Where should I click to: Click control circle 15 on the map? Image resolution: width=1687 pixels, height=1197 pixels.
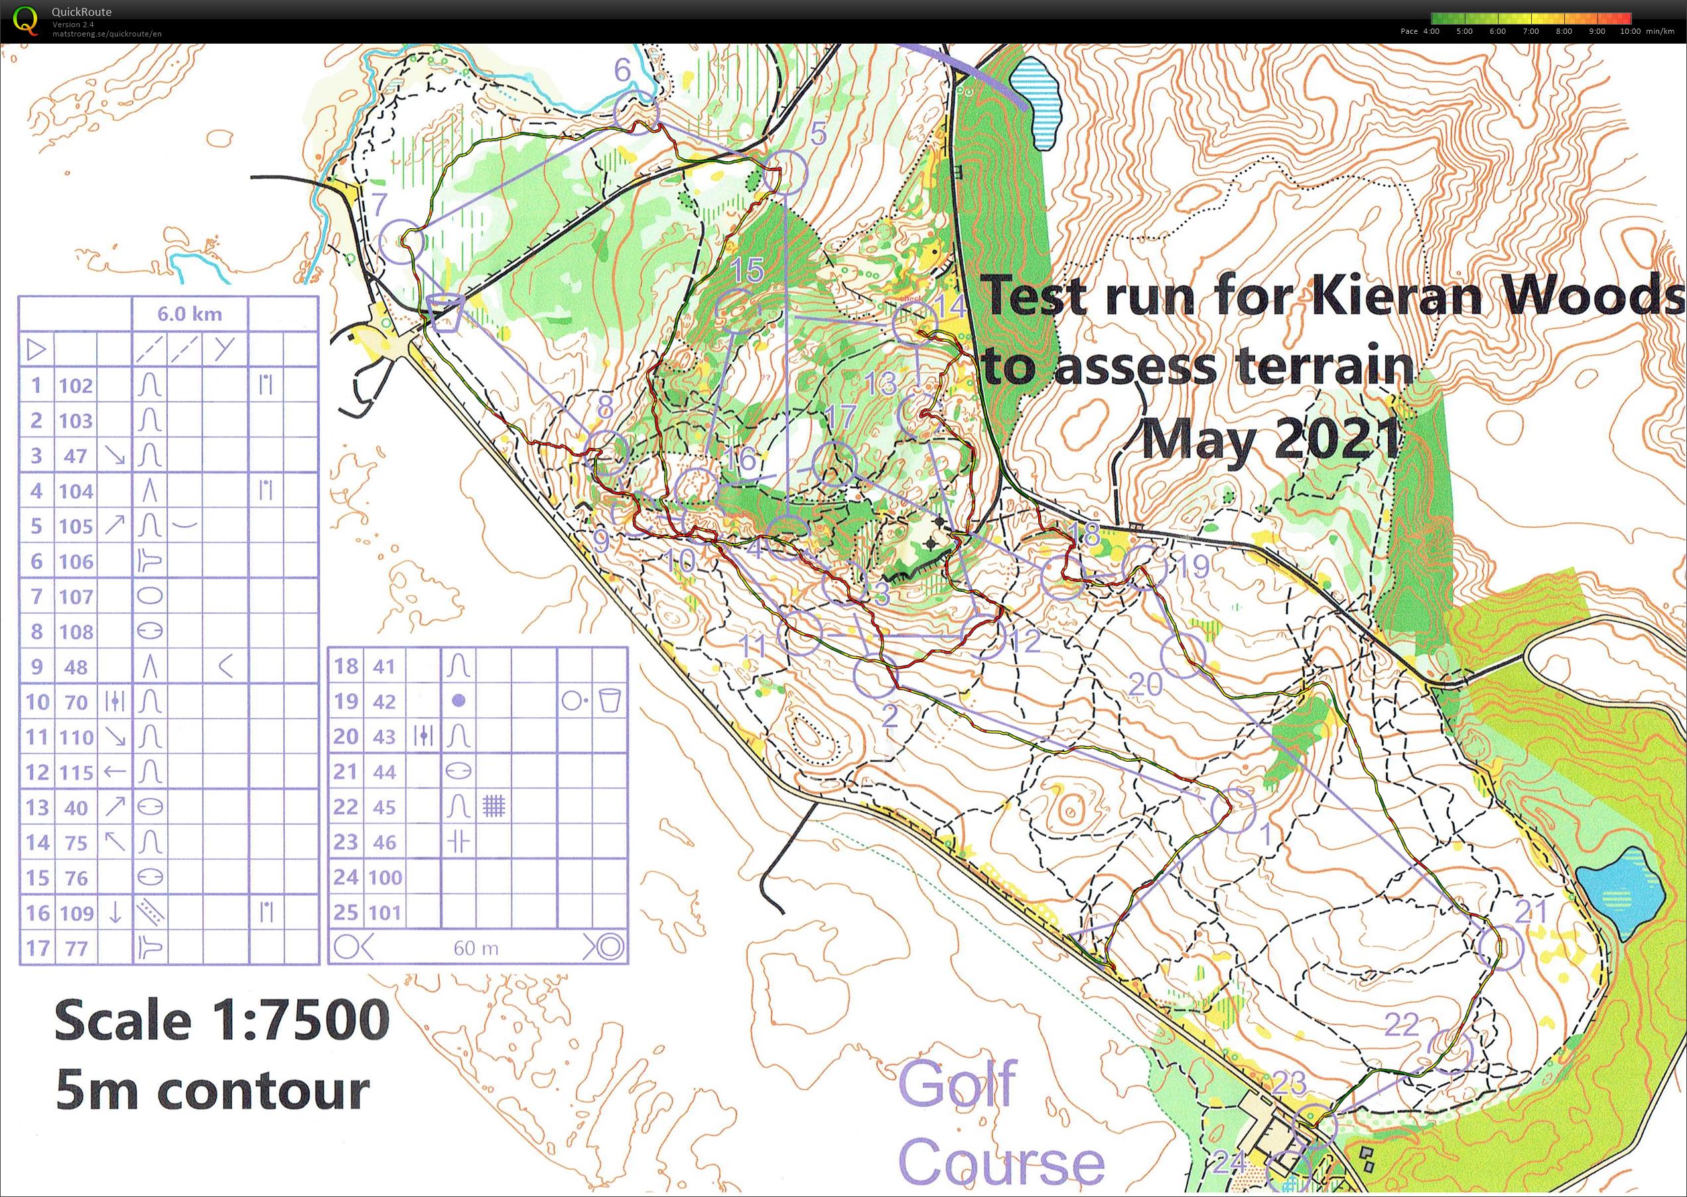(x=738, y=312)
